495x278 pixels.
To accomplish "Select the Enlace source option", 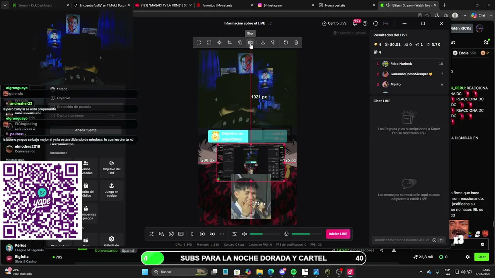I will (x=62, y=89).
